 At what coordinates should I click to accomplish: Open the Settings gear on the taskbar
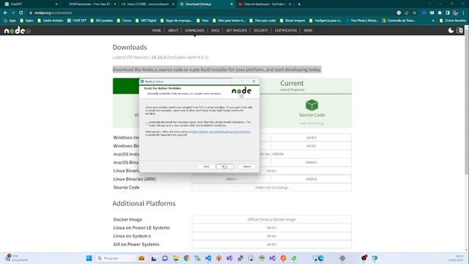342,258
